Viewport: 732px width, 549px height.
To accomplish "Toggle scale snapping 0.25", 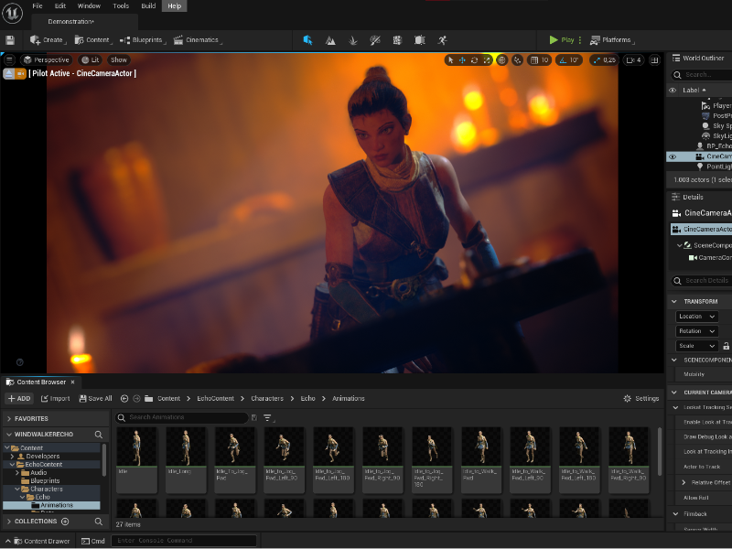I will point(604,60).
